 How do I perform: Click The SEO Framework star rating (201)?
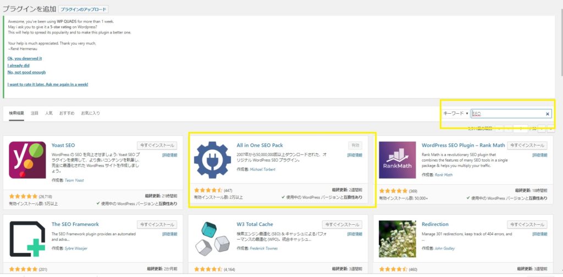[23, 269]
